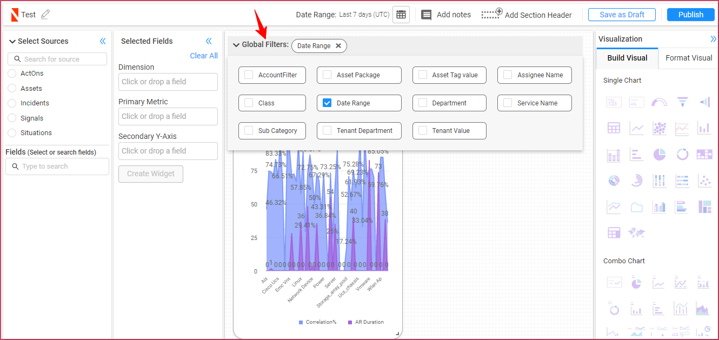The image size is (719, 340).
Task: Select the combo donut chart visual
Action: tap(614, 309)
